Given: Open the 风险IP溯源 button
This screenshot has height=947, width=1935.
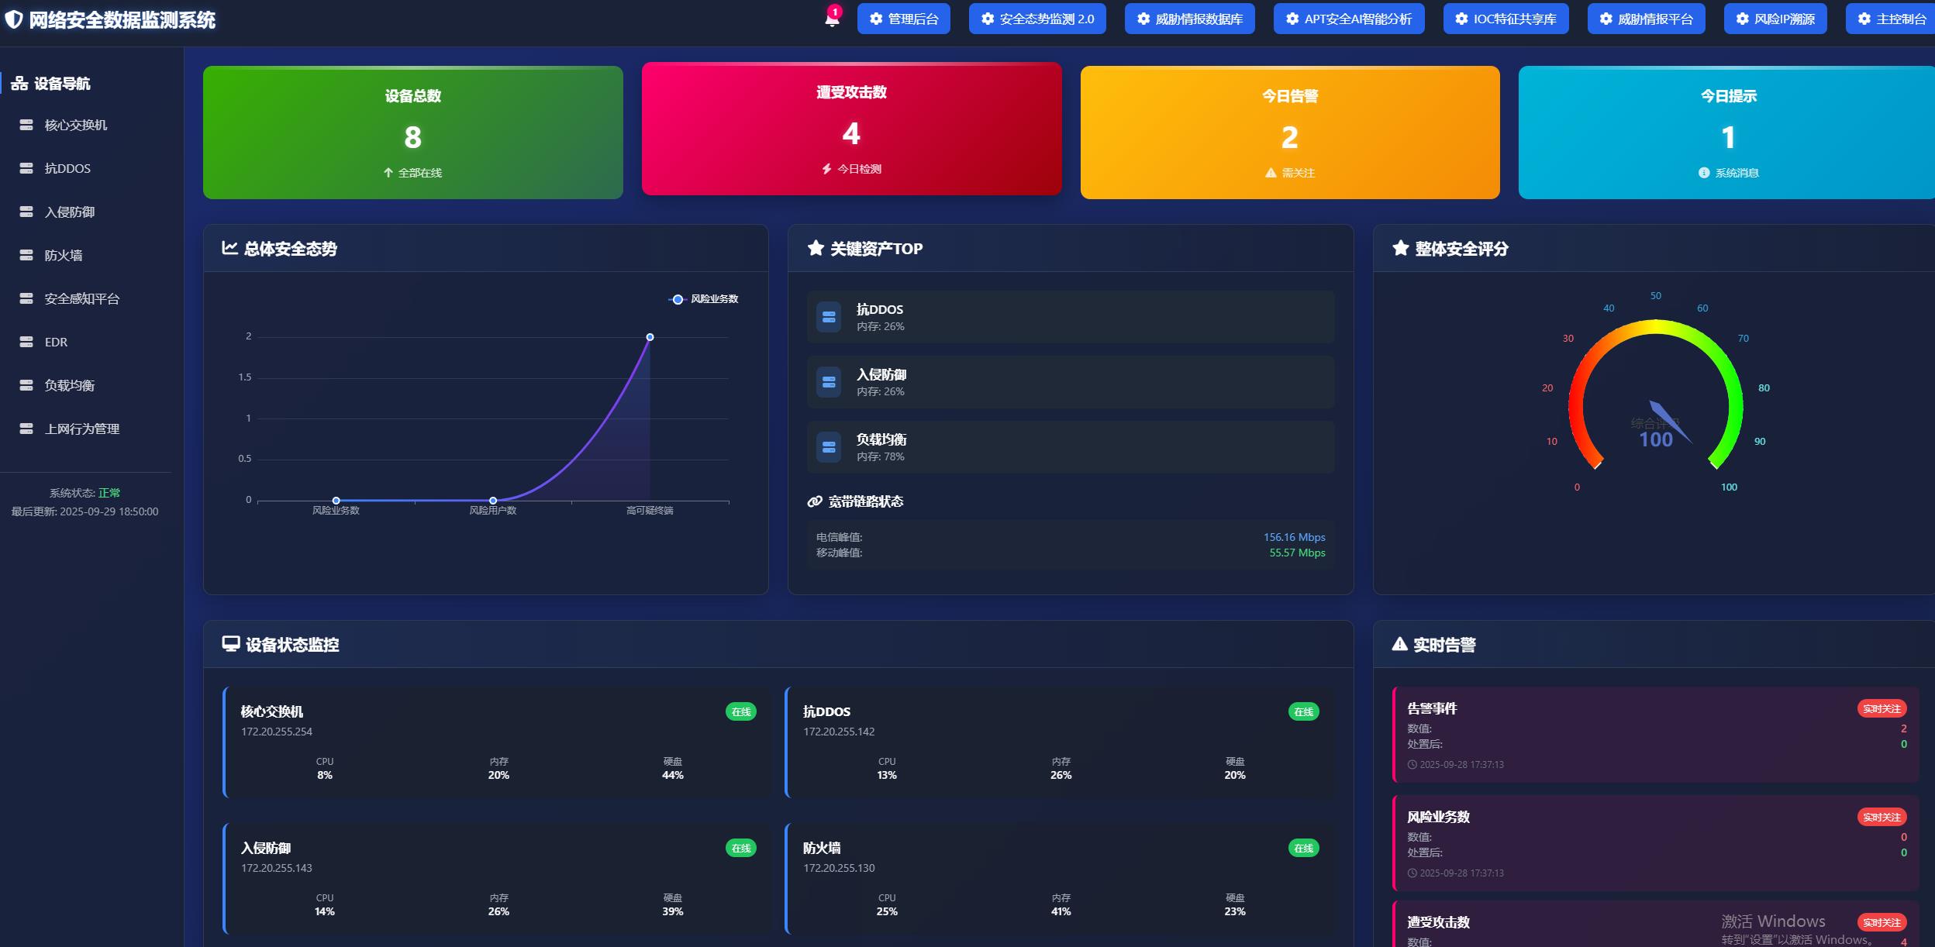Looking at the screenshot, I should coord(1775,19).
